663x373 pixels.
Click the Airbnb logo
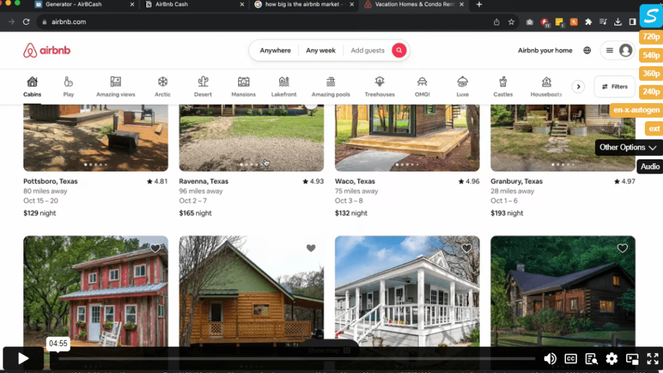coord(47,51)
